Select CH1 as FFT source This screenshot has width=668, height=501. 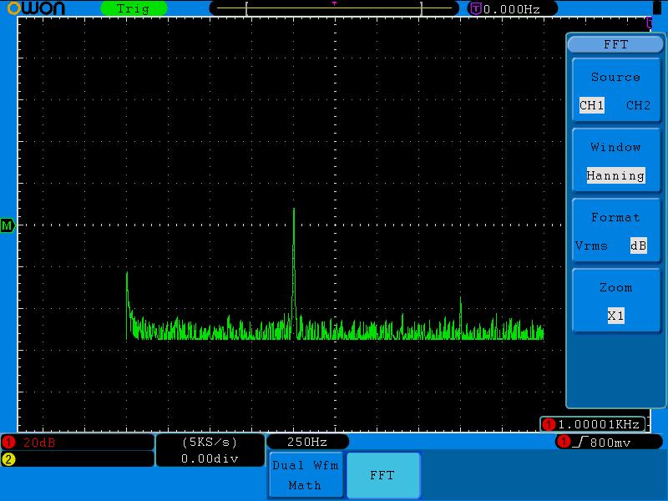[x=591, y=105]
